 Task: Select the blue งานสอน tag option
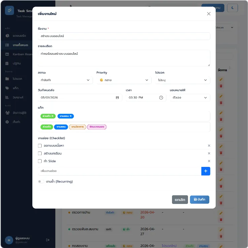coord(61,127)
